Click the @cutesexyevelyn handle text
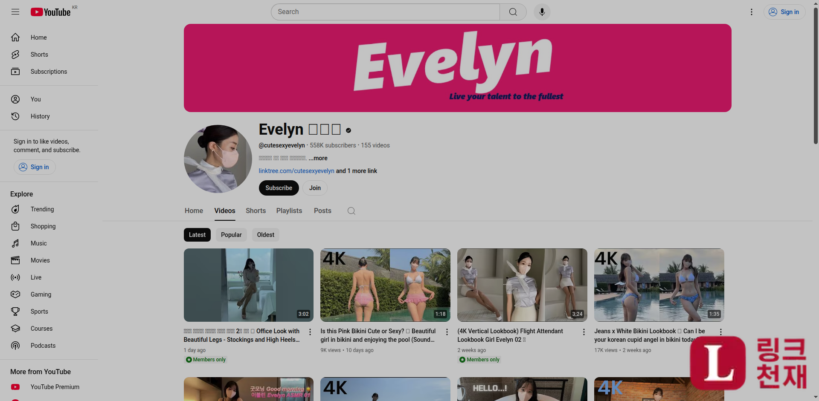The width and height of the screenshot is (819, 401). [282, 145]
